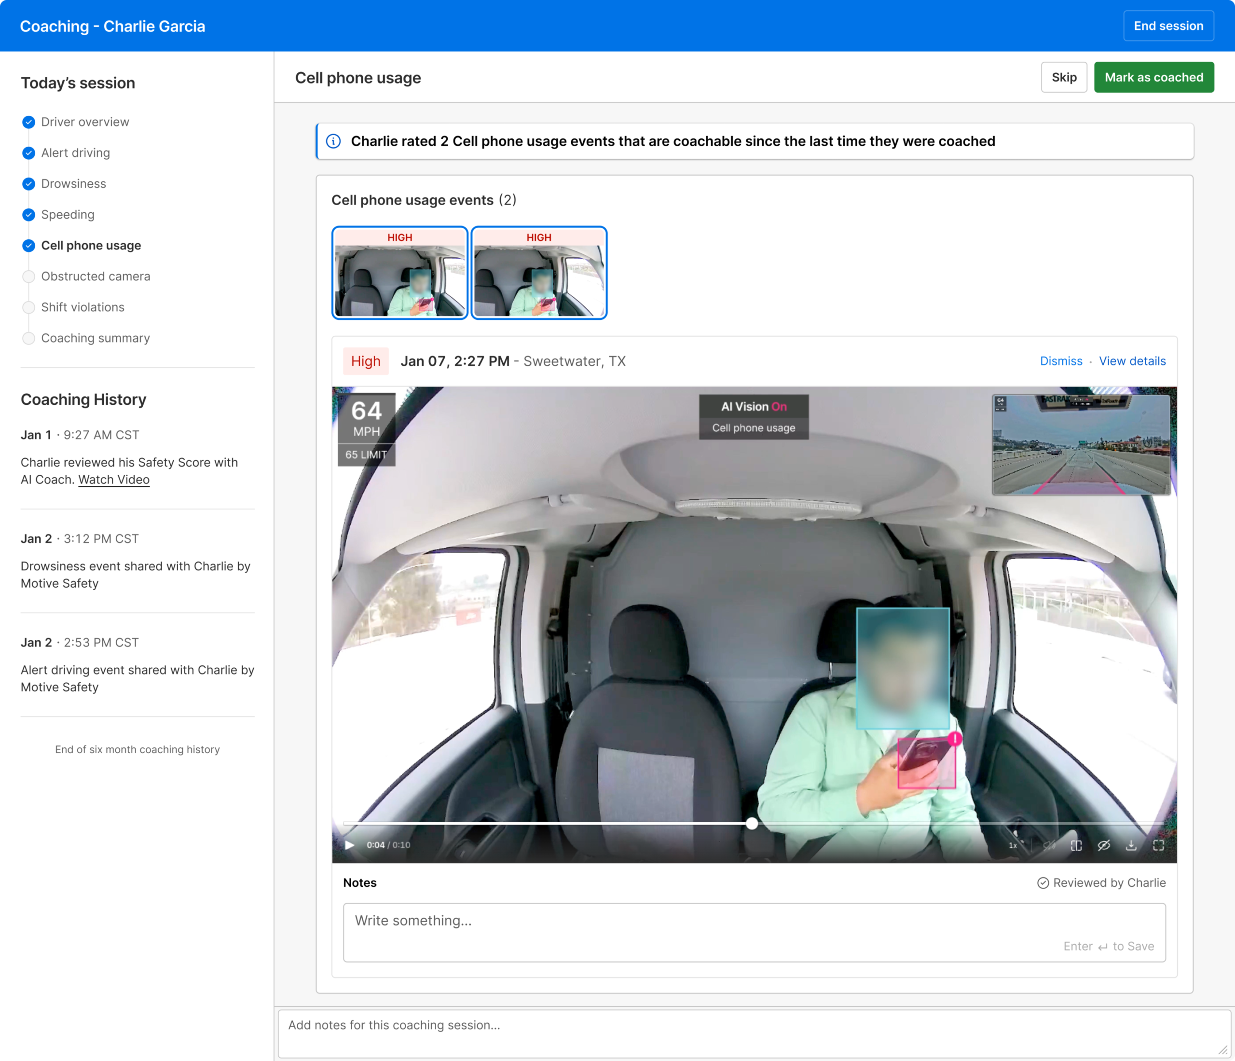Open the Driver overview step
This screenshot has height=1061, width=1235.
pyautogui.click(x=84, y=122)
